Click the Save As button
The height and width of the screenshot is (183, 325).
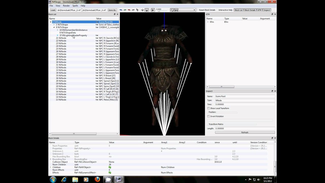click(112, 10)
